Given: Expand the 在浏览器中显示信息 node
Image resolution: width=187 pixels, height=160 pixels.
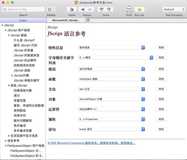Looking at the screenshot, I should click(9, 136).
